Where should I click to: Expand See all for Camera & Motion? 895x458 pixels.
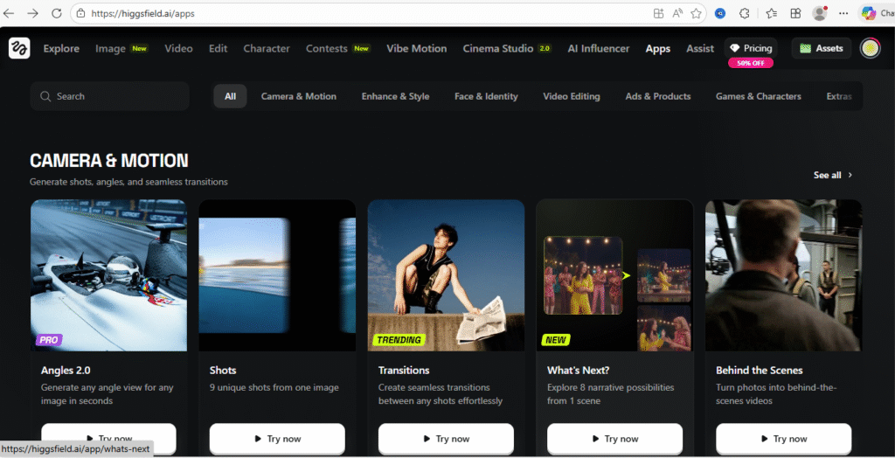832,175
